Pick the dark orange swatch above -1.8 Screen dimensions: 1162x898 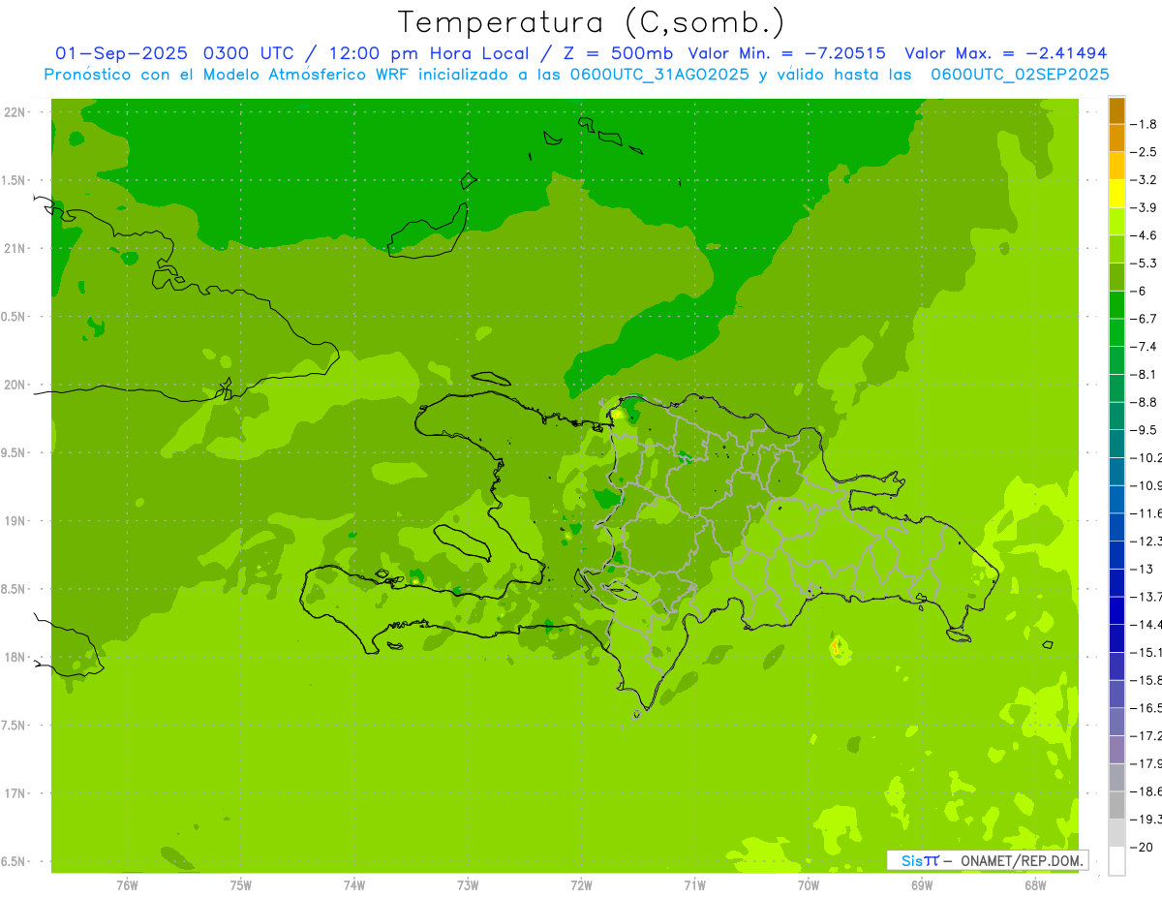(x=1116, y=110)
